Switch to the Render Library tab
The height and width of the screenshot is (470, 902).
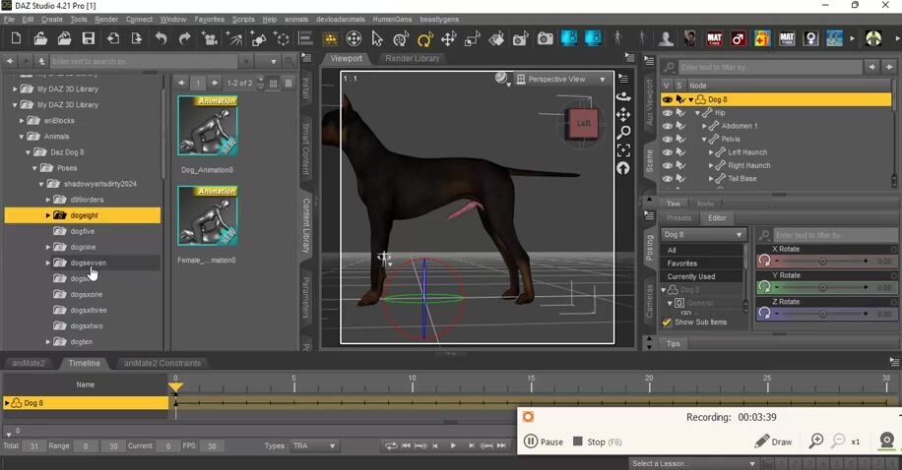(413, 58)
